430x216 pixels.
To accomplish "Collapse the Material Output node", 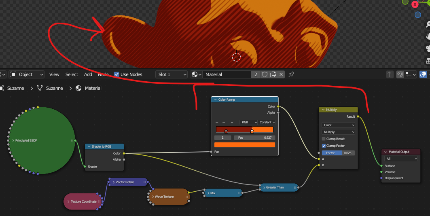I will [x=386, y=152].
